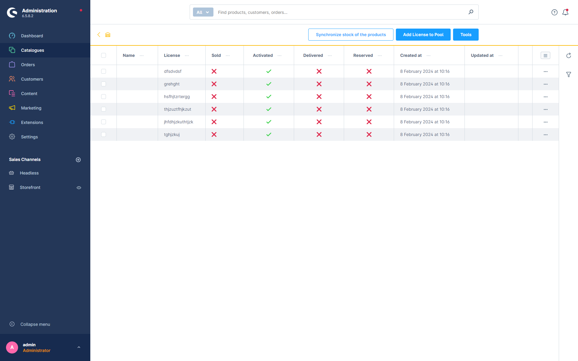This screenshot has width=578, height=361.
Task: Open row actions for tghjzkuj
Action: (x=545, y=135)
